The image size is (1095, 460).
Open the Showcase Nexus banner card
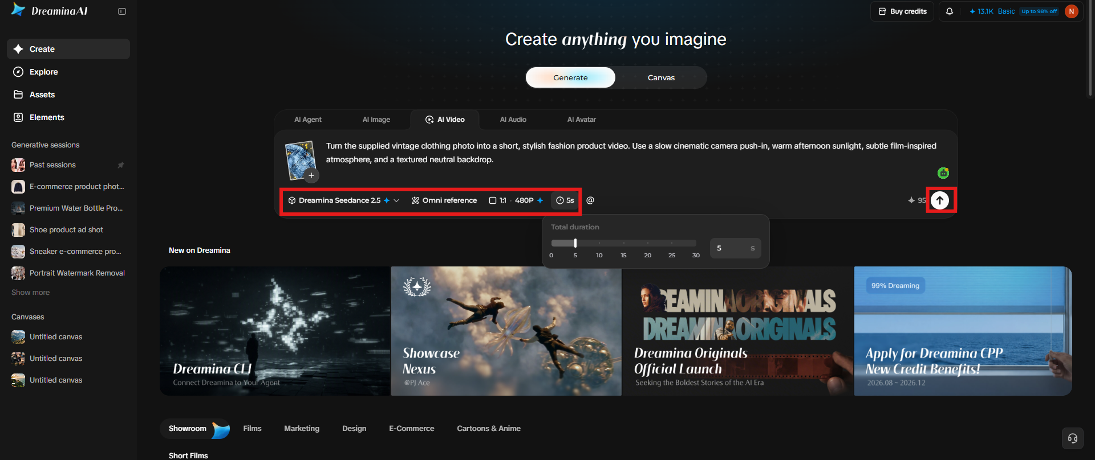coord(506,331)
